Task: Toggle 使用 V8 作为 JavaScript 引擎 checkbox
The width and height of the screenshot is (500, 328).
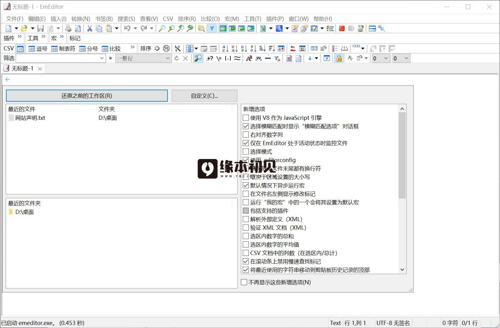Action: click(x=246, y=118)
